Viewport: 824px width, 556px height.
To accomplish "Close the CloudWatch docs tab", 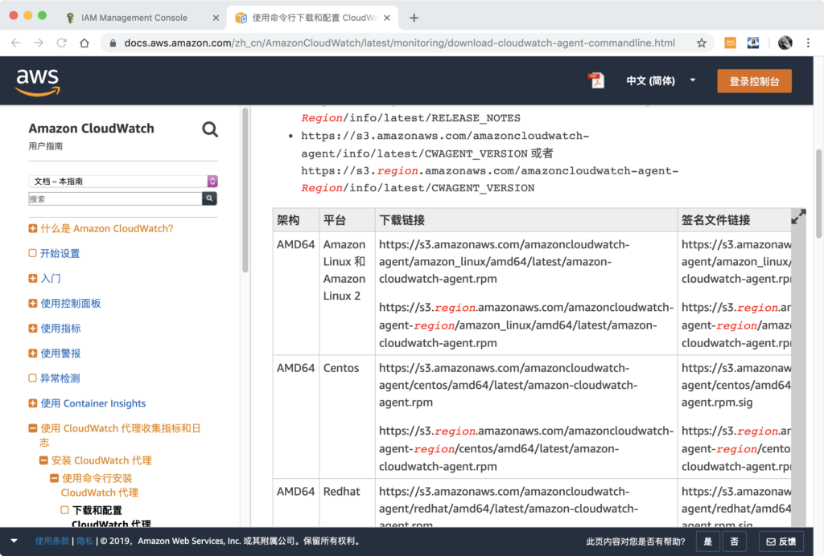I will pos(387,18).
